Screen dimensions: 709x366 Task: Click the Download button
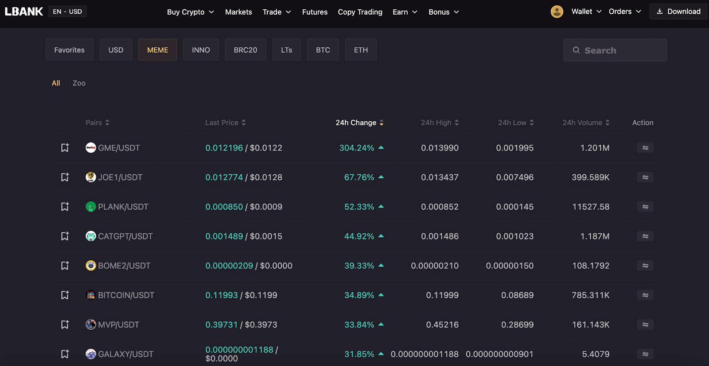click(678, 12)
